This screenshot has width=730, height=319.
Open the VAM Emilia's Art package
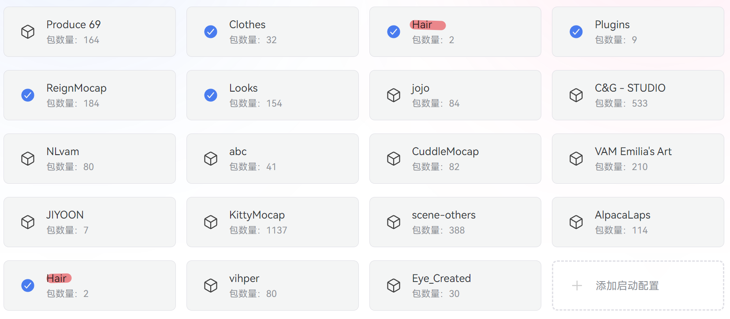point(637,158)
